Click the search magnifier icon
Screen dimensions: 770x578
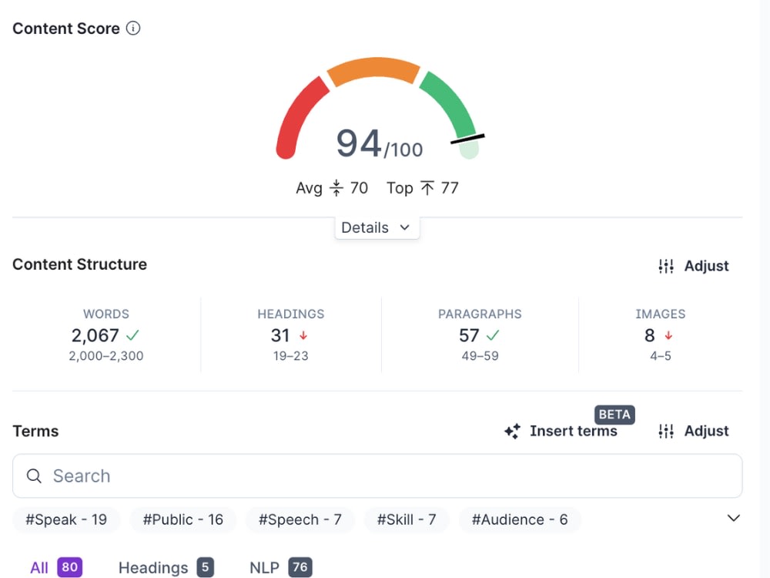34,476
